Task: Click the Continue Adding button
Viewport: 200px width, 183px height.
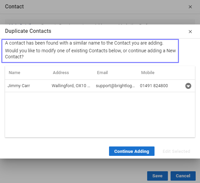Action: click(132, 151)
